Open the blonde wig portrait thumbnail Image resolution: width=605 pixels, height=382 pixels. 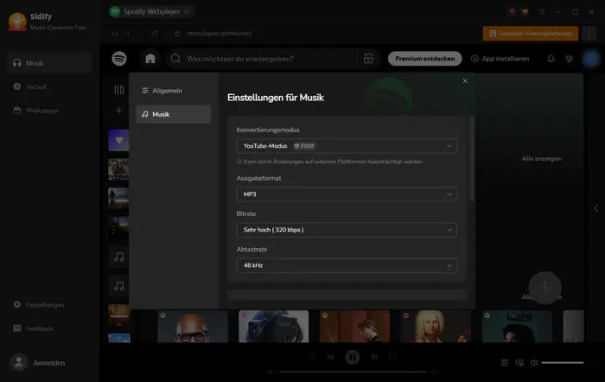click(x=436, y=327)
